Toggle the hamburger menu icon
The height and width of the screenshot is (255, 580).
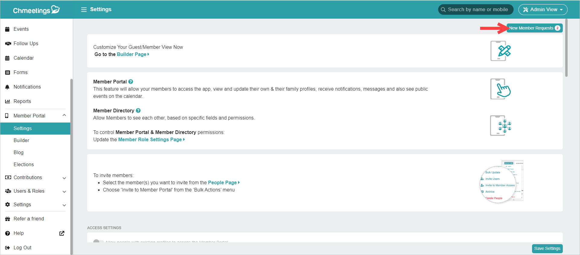tap(84, 10)
